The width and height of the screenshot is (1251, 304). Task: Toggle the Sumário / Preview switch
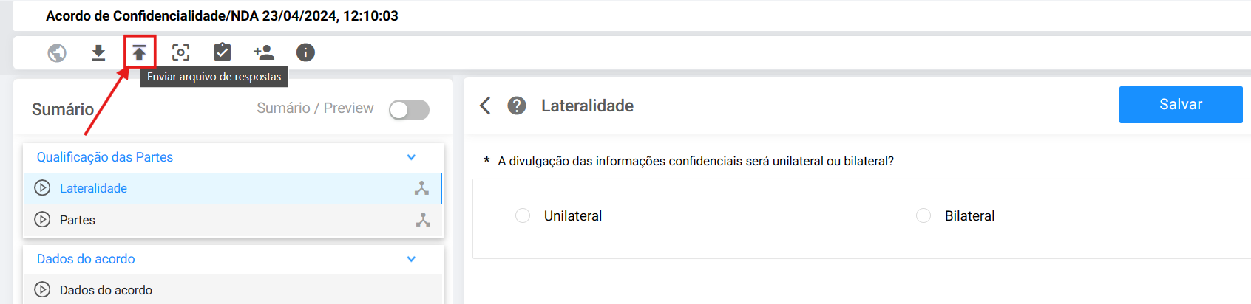(409, 110)
